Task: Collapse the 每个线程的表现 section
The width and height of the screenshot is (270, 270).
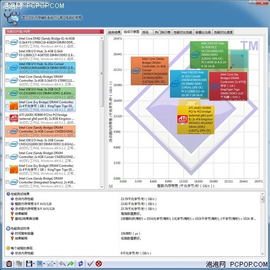Action: pos(8,248)
